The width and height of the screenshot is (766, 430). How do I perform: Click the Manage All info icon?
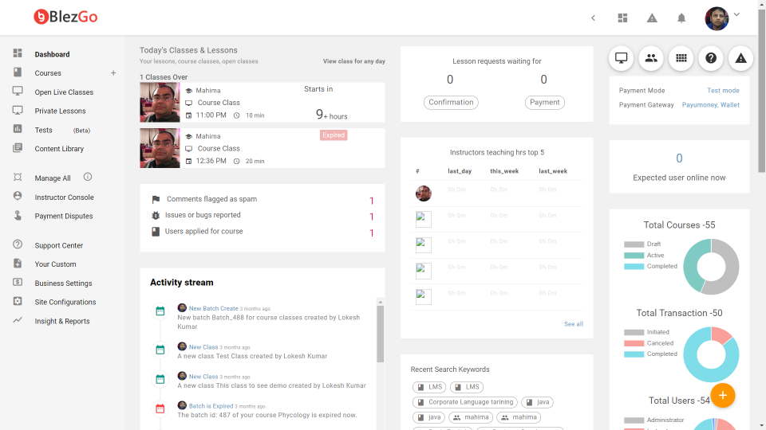pos(88,177)
